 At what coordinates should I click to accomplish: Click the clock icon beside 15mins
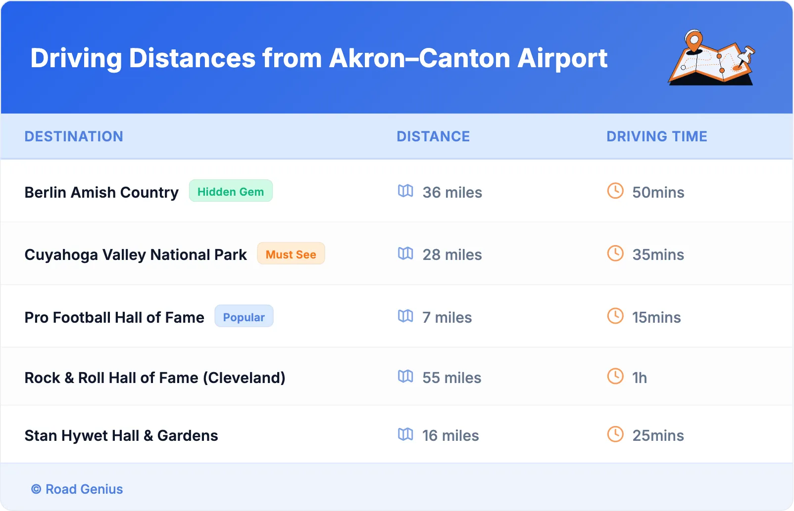click(615, 316)
